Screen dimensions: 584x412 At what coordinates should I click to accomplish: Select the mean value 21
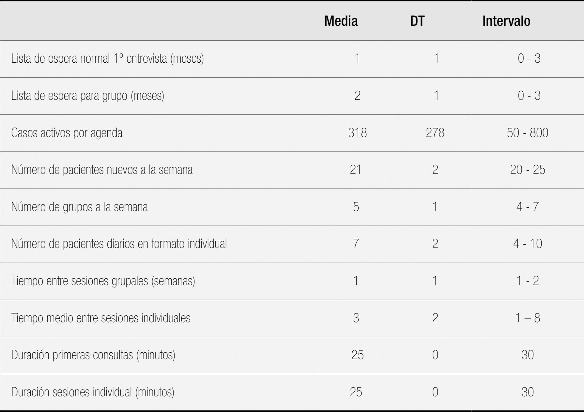click(356, 170)
